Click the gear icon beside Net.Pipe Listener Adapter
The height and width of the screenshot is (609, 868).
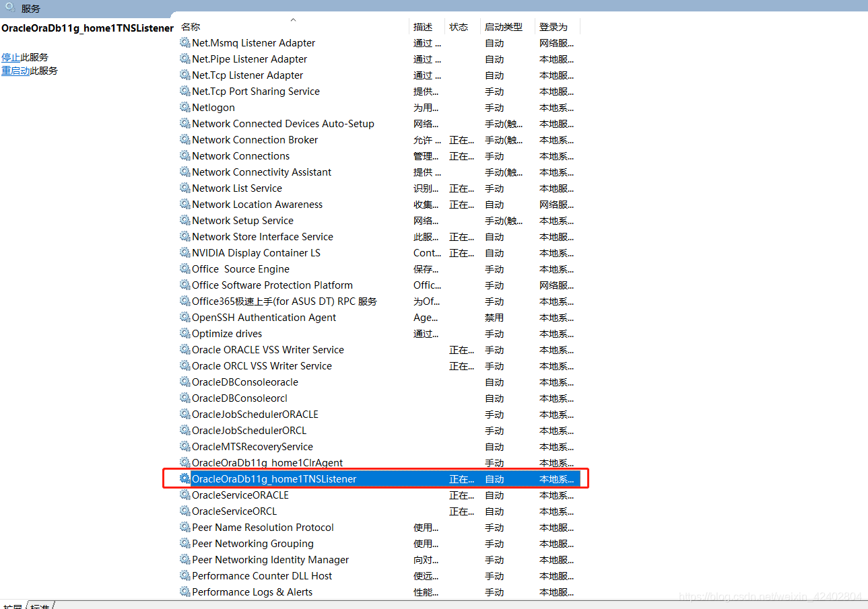coord(185,59)
